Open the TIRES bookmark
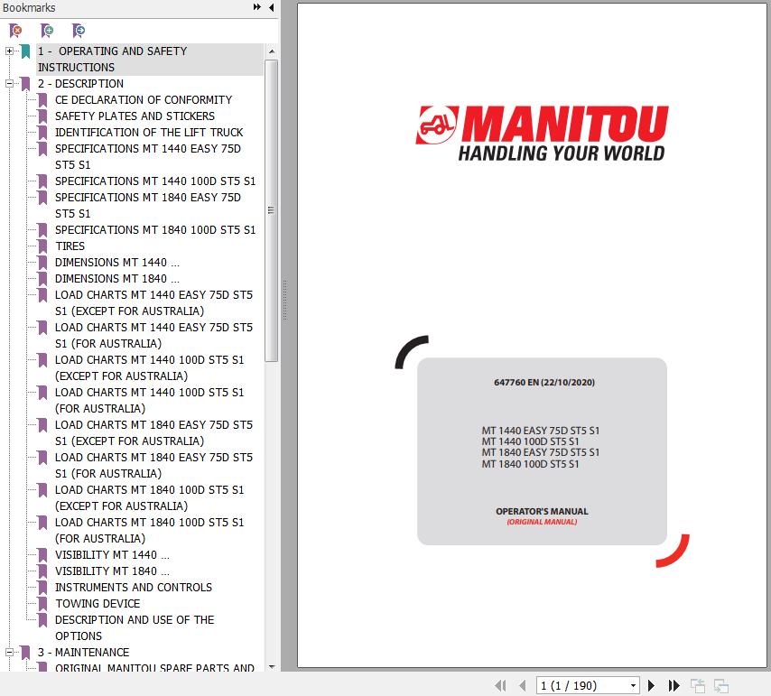The height and width of the screenshot is (696, 771). pos(70,246)
